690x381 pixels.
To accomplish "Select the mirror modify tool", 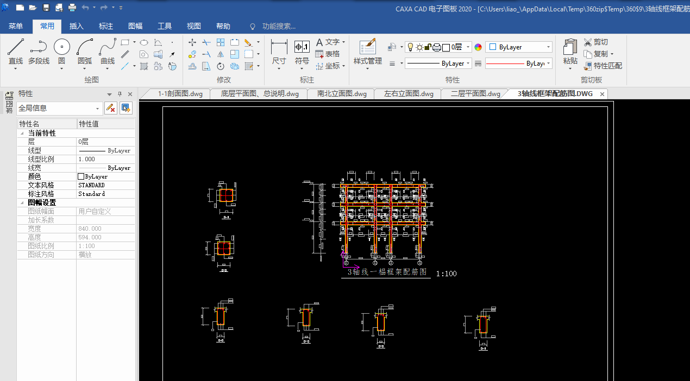I will 221,54.
